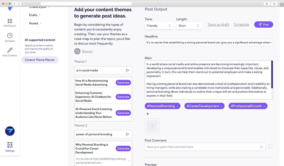
Task: Expand the Posted menu item
Action: click(x=35, y=23)
